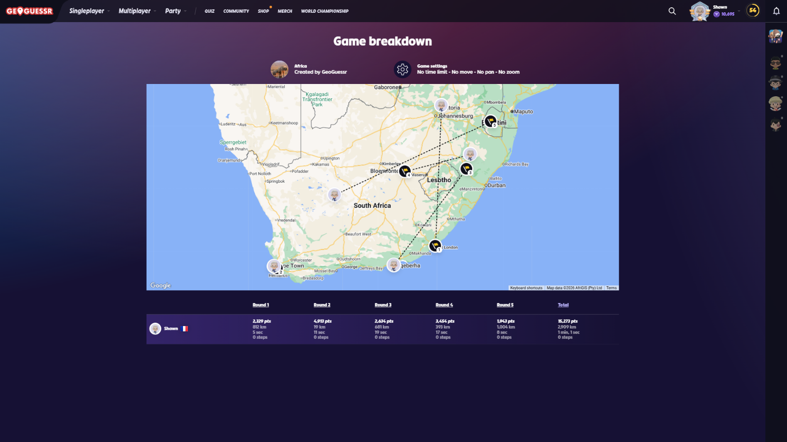Click the level 54 badge

(753, 10)
